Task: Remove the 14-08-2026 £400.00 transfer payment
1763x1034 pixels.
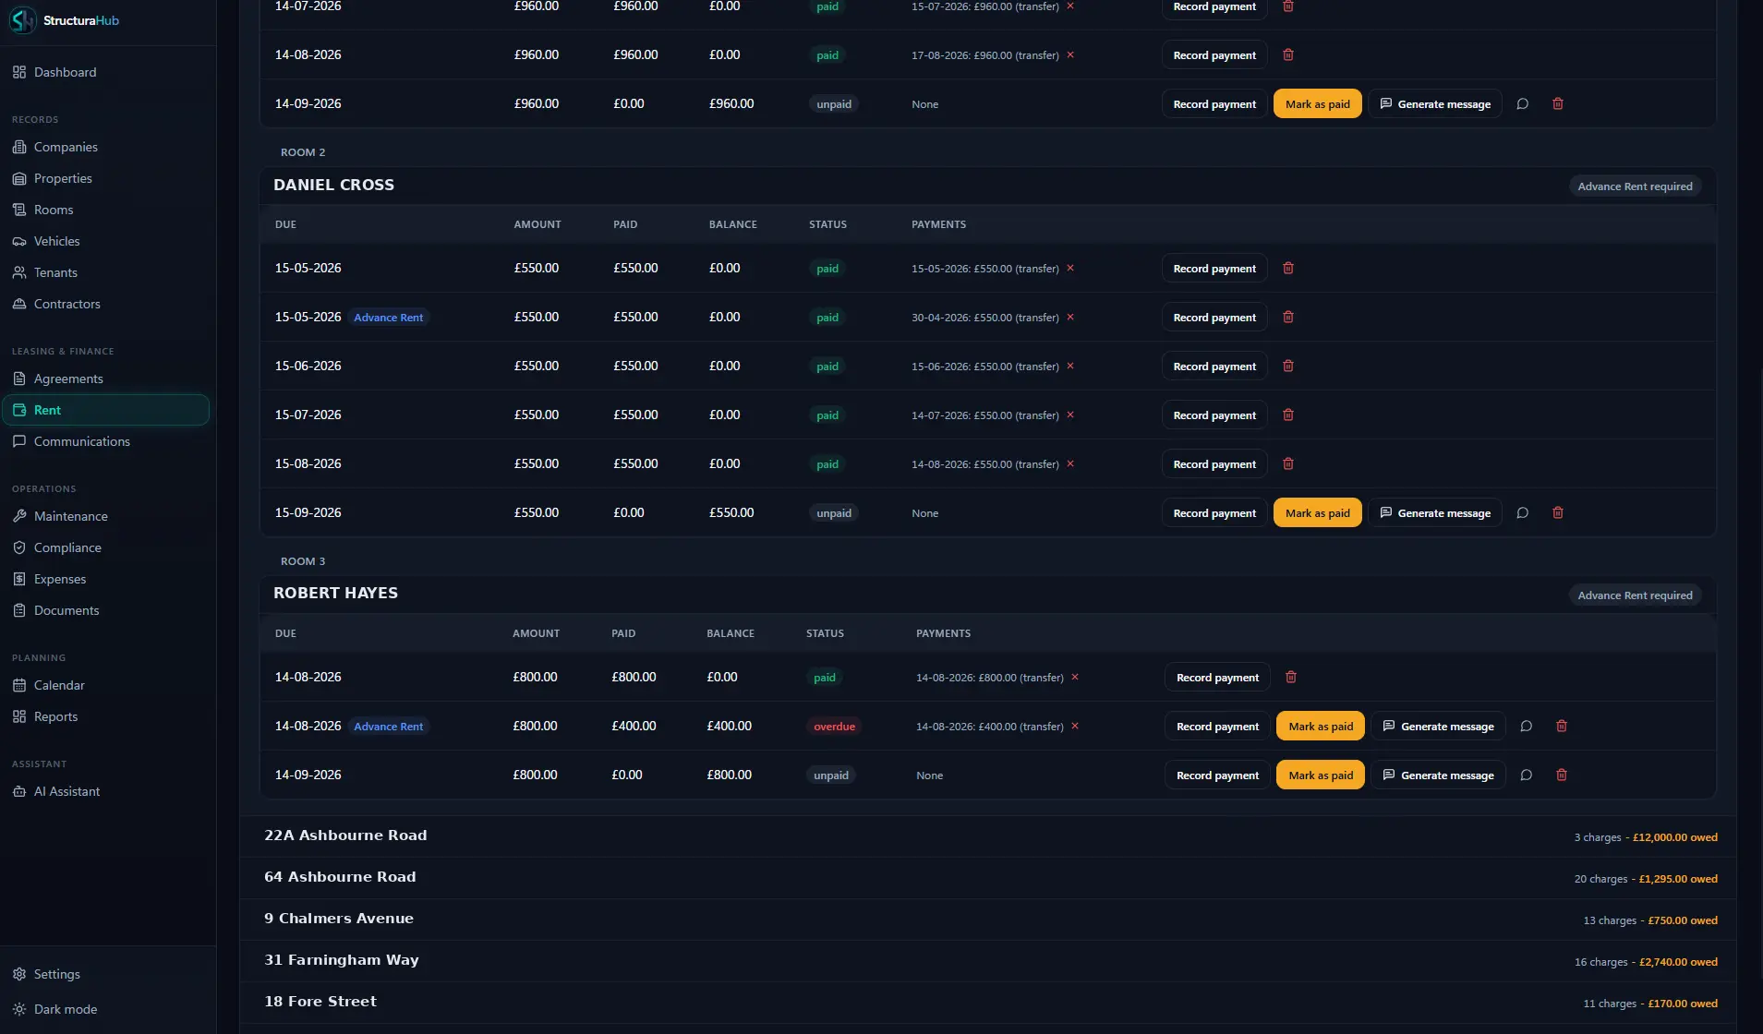Action: pos(1075,726)
